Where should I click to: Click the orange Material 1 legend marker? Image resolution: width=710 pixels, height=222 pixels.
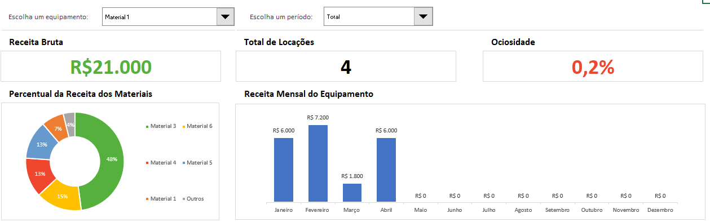[x=148, y=199]
